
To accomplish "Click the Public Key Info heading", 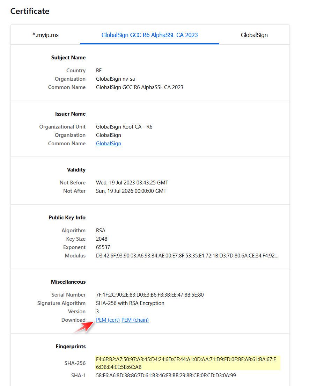I will 67,218.
